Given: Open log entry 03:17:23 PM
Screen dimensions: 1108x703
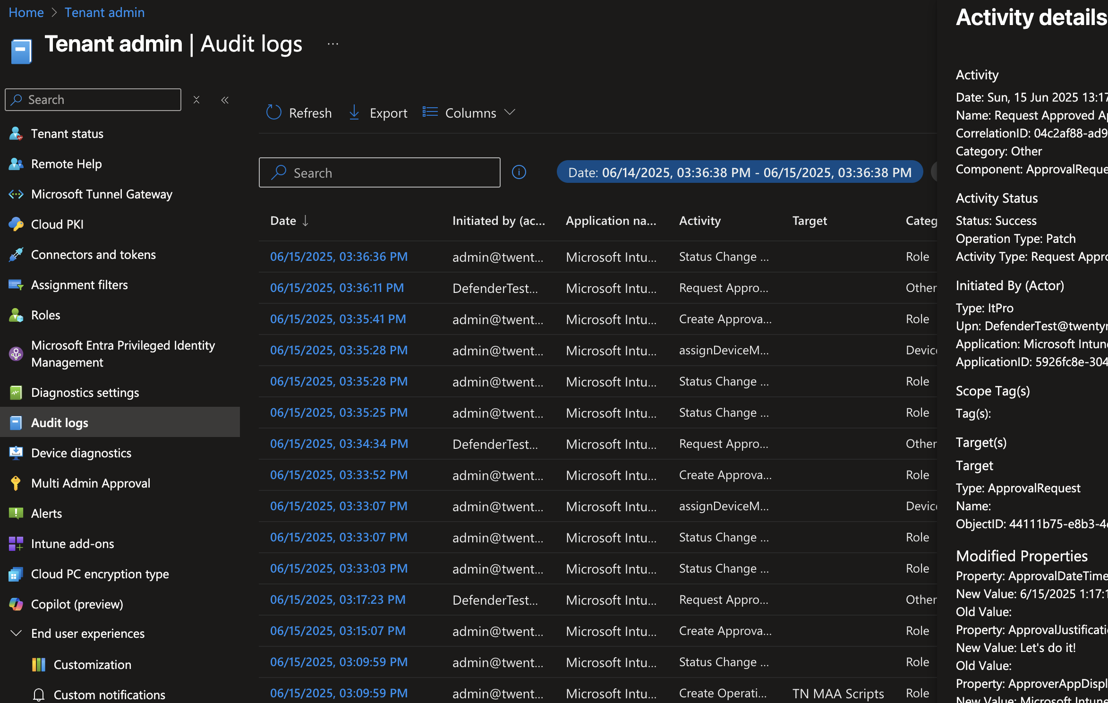Looking at the screenshot, I should tap(338, 600).
